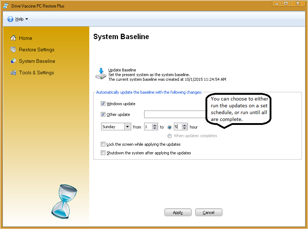Uncheck the Other update checkbox
This screenshot has width=308, height=229.
[x=103, y=114]
